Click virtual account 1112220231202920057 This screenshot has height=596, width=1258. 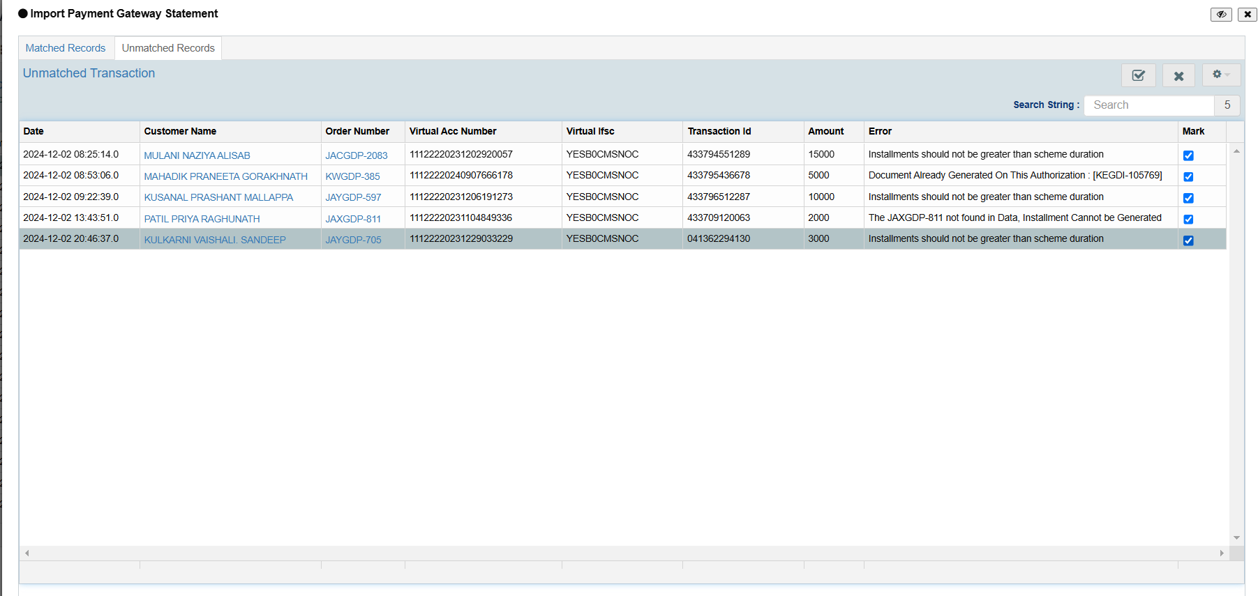[461, 154]
